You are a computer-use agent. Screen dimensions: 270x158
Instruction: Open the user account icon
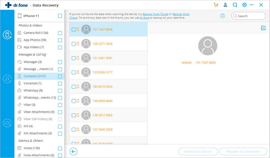[x=225, y=5]
